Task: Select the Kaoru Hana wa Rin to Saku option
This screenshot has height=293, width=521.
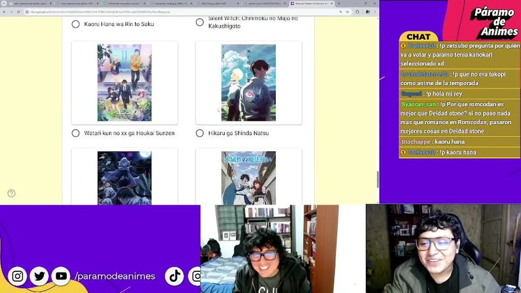Action: click(76, 24)
